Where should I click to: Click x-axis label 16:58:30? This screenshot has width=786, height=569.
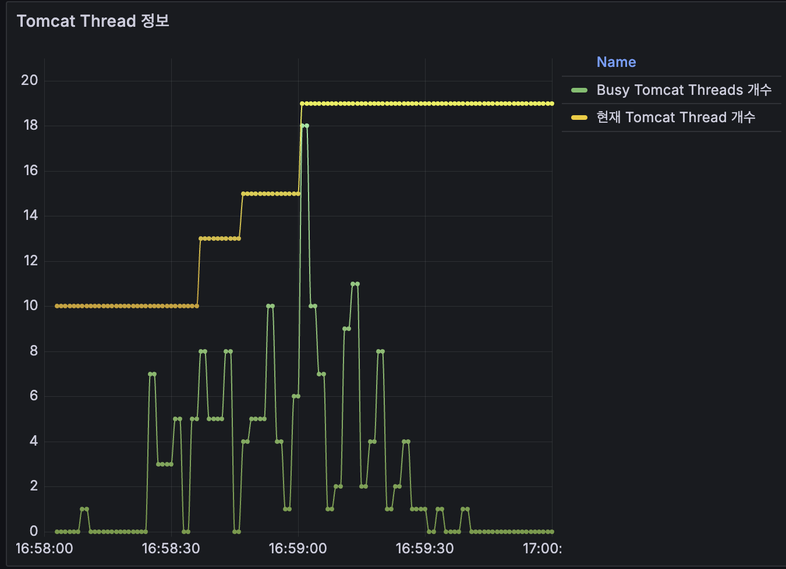coord(171,549)
